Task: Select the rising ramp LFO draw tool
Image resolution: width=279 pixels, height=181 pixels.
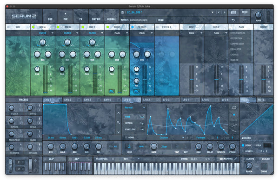Action: (234, 125)
